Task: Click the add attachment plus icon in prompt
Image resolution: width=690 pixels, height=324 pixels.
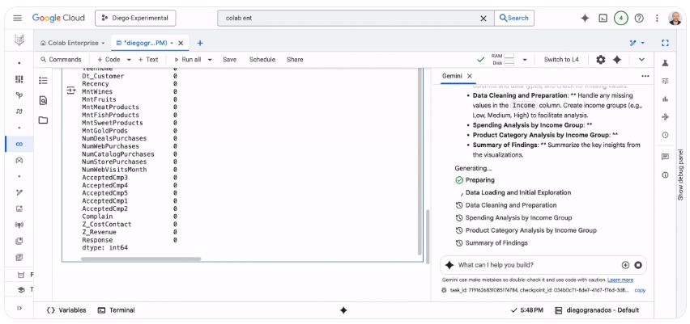Action: point(625,265)
